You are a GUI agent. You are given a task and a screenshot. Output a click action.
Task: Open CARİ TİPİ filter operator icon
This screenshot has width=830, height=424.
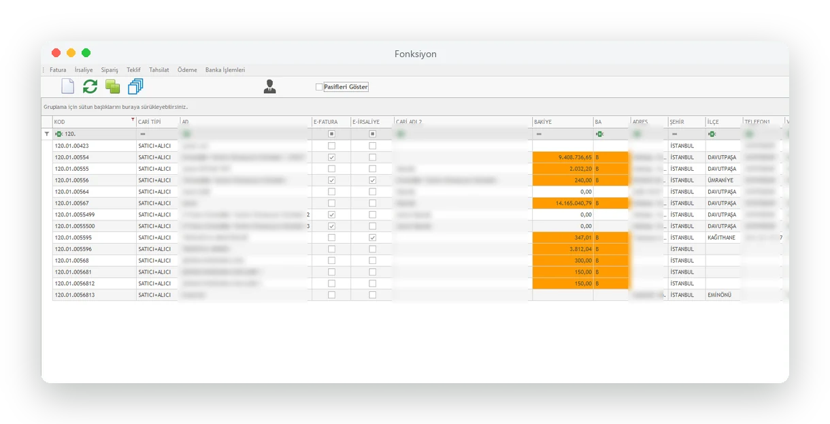click(142, 134)
